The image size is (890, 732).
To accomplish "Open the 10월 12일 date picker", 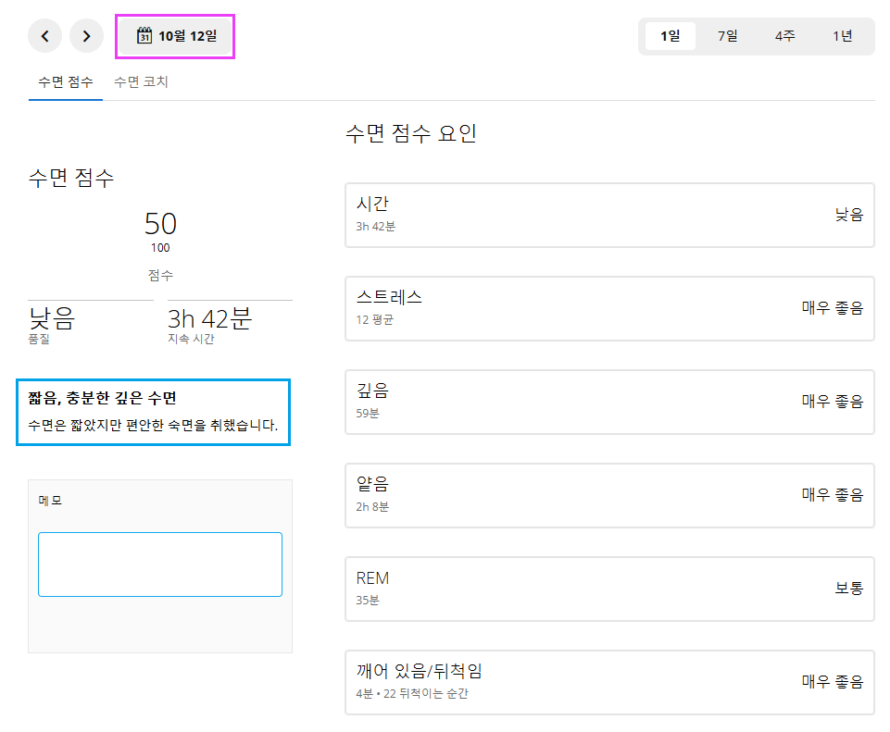I will coord(175,36).
